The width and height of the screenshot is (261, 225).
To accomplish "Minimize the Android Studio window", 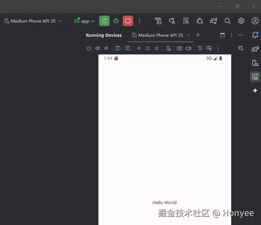I will coord(221,7).
